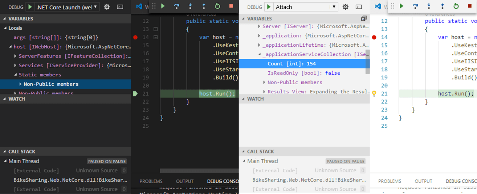Open launch.json gear in light theme header

pos(346,7)
